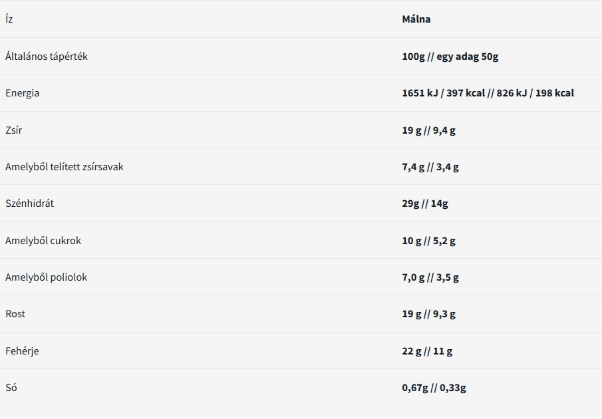Click the 'Fehérje' row label

point(22,351)
